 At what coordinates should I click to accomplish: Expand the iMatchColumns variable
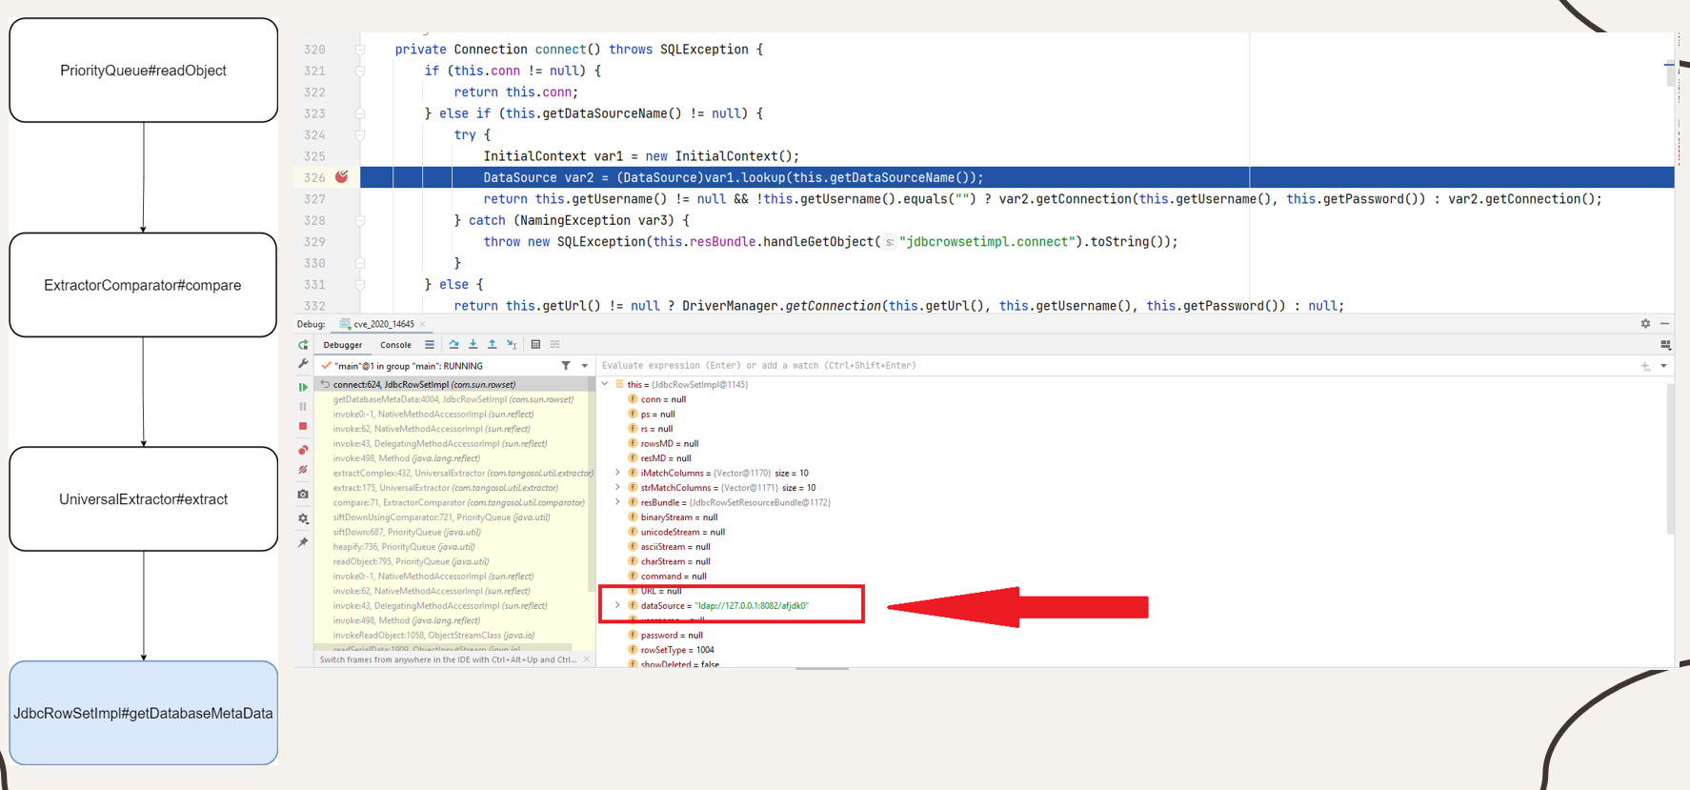pyautogui.click(x=617, y=474)
